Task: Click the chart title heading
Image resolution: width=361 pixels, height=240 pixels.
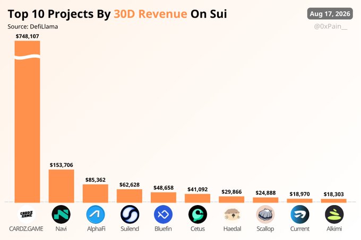Action: (x=117, y=14)
